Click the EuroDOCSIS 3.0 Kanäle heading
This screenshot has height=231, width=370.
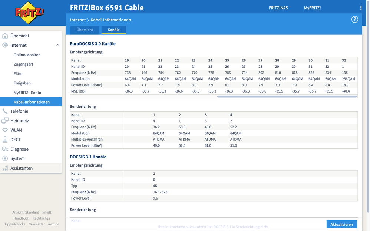93,44
